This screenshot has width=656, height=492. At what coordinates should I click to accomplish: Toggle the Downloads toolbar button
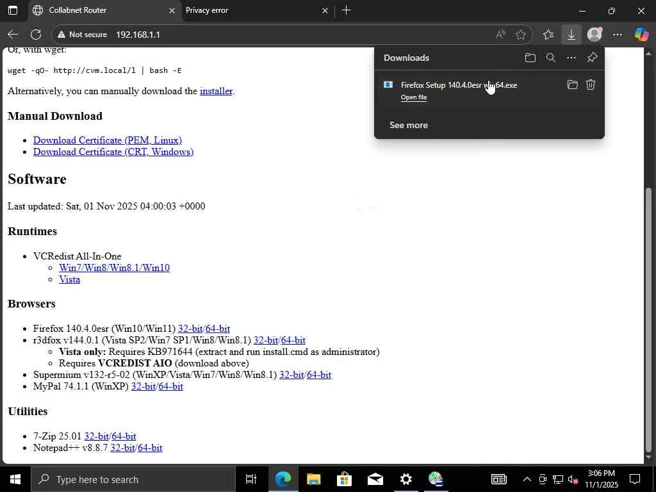point(571,35)
